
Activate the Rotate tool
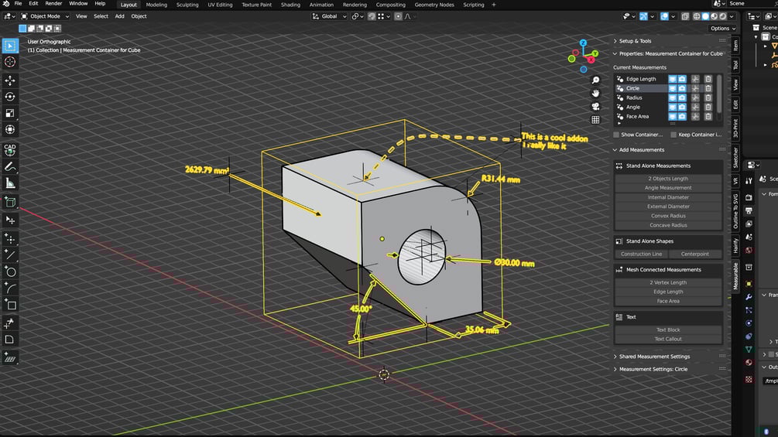pos(10,97)
